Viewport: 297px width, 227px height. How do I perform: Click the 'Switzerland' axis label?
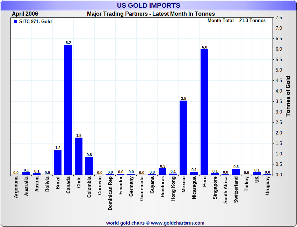[236, 190]
